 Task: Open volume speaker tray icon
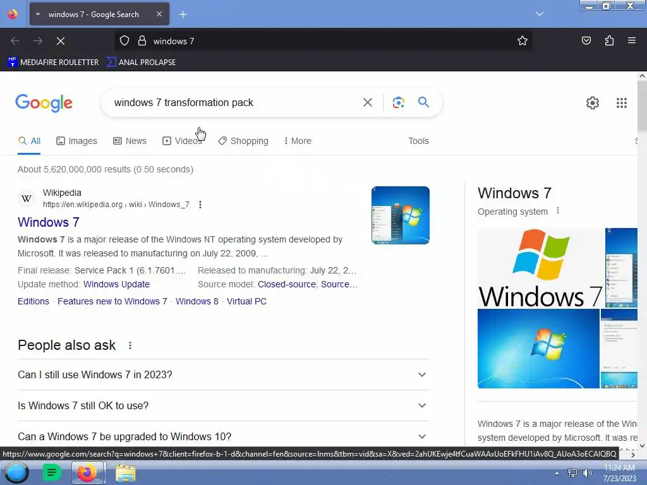587,473
